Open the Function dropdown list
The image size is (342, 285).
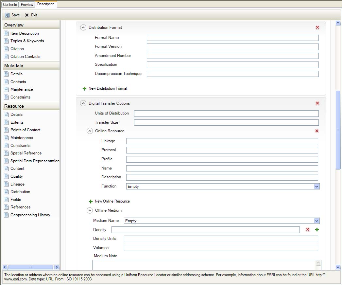point(316,187)
